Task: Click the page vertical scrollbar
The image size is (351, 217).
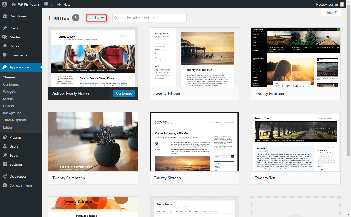Action: 349,109
